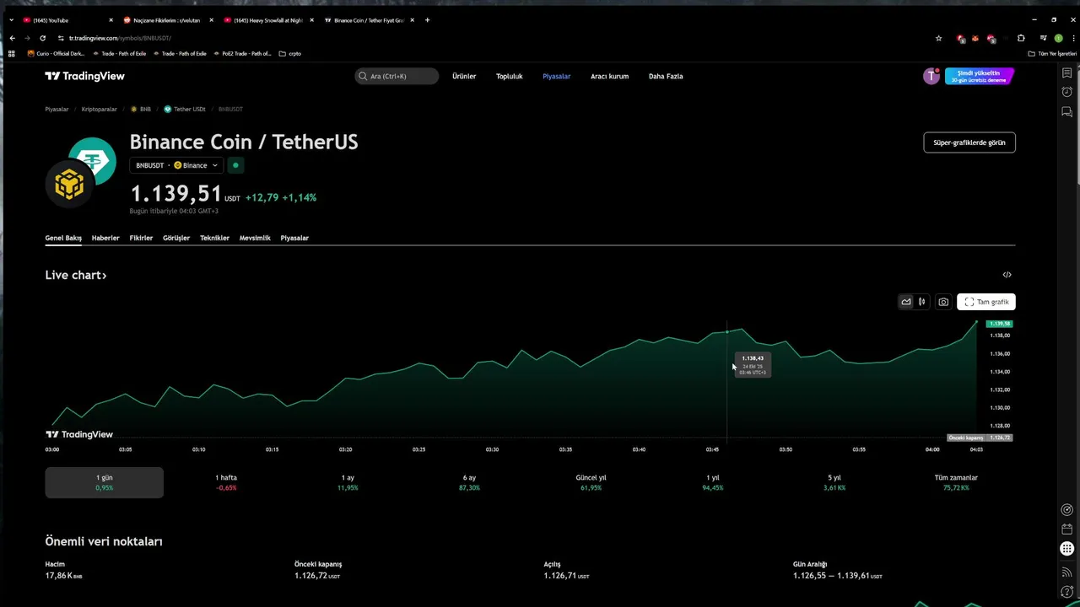Click the embed code icon above chart

(x=1007, y=275)
